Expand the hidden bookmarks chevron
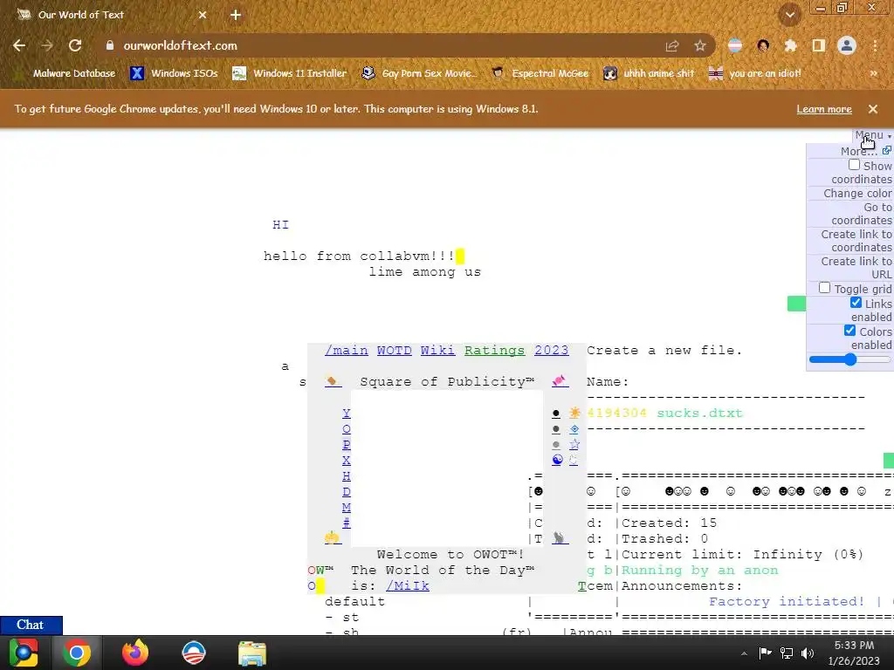This screenshot has width=894, height=670. coord(873,73)
